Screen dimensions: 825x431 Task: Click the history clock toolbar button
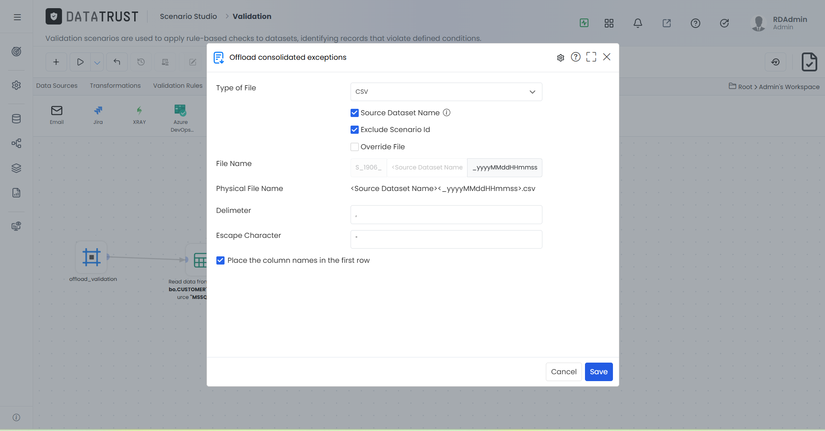coord(141,62)
